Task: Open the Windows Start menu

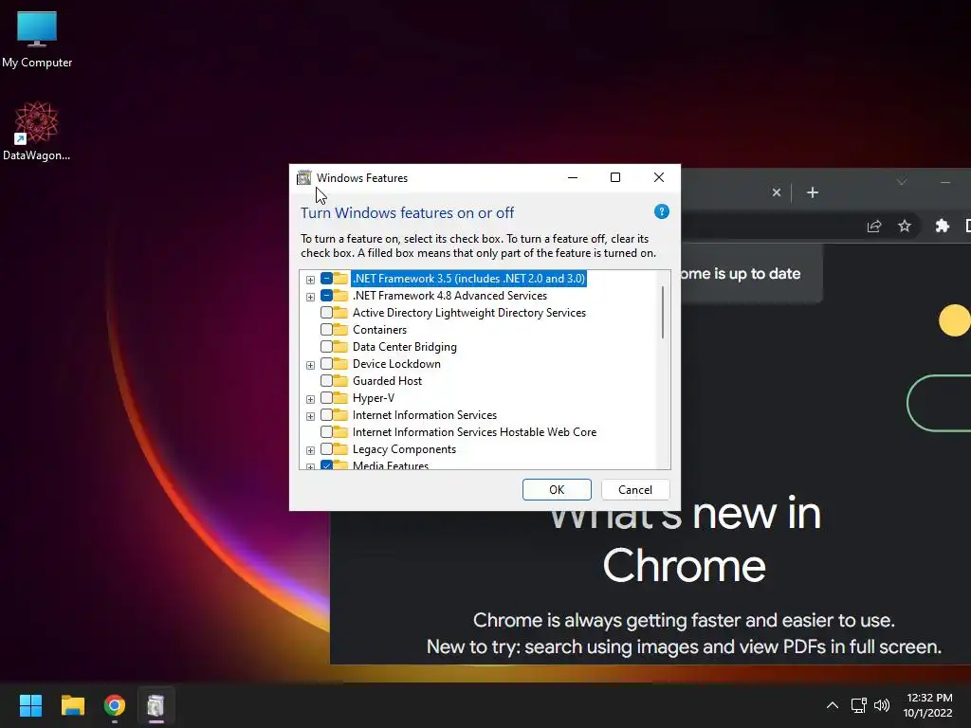Action: [30, 705]
